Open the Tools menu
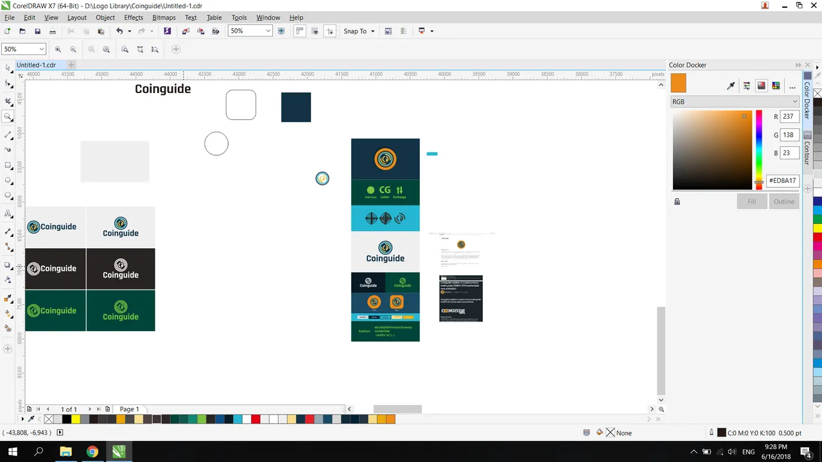The width and height of the screenshot is (822, 462). click(239, 17)
